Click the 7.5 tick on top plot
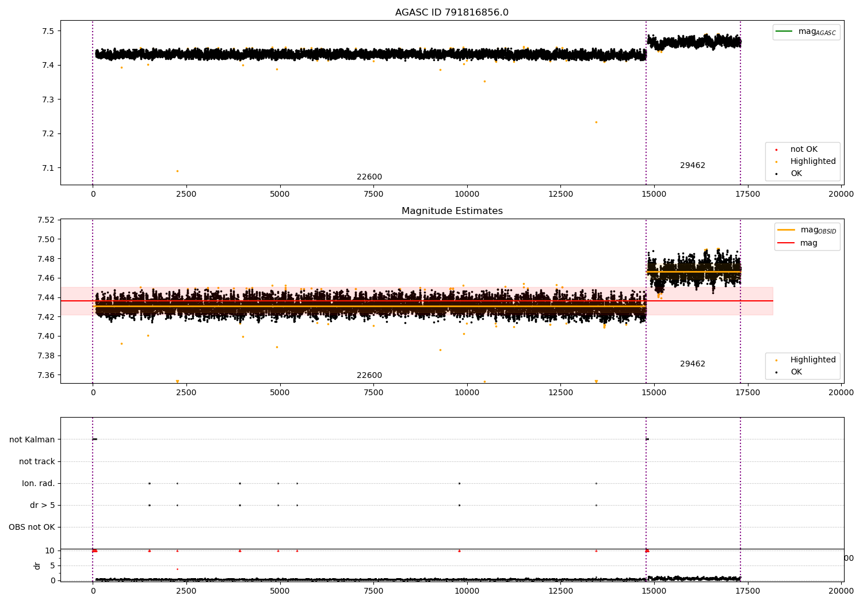 tap(48, 31)
